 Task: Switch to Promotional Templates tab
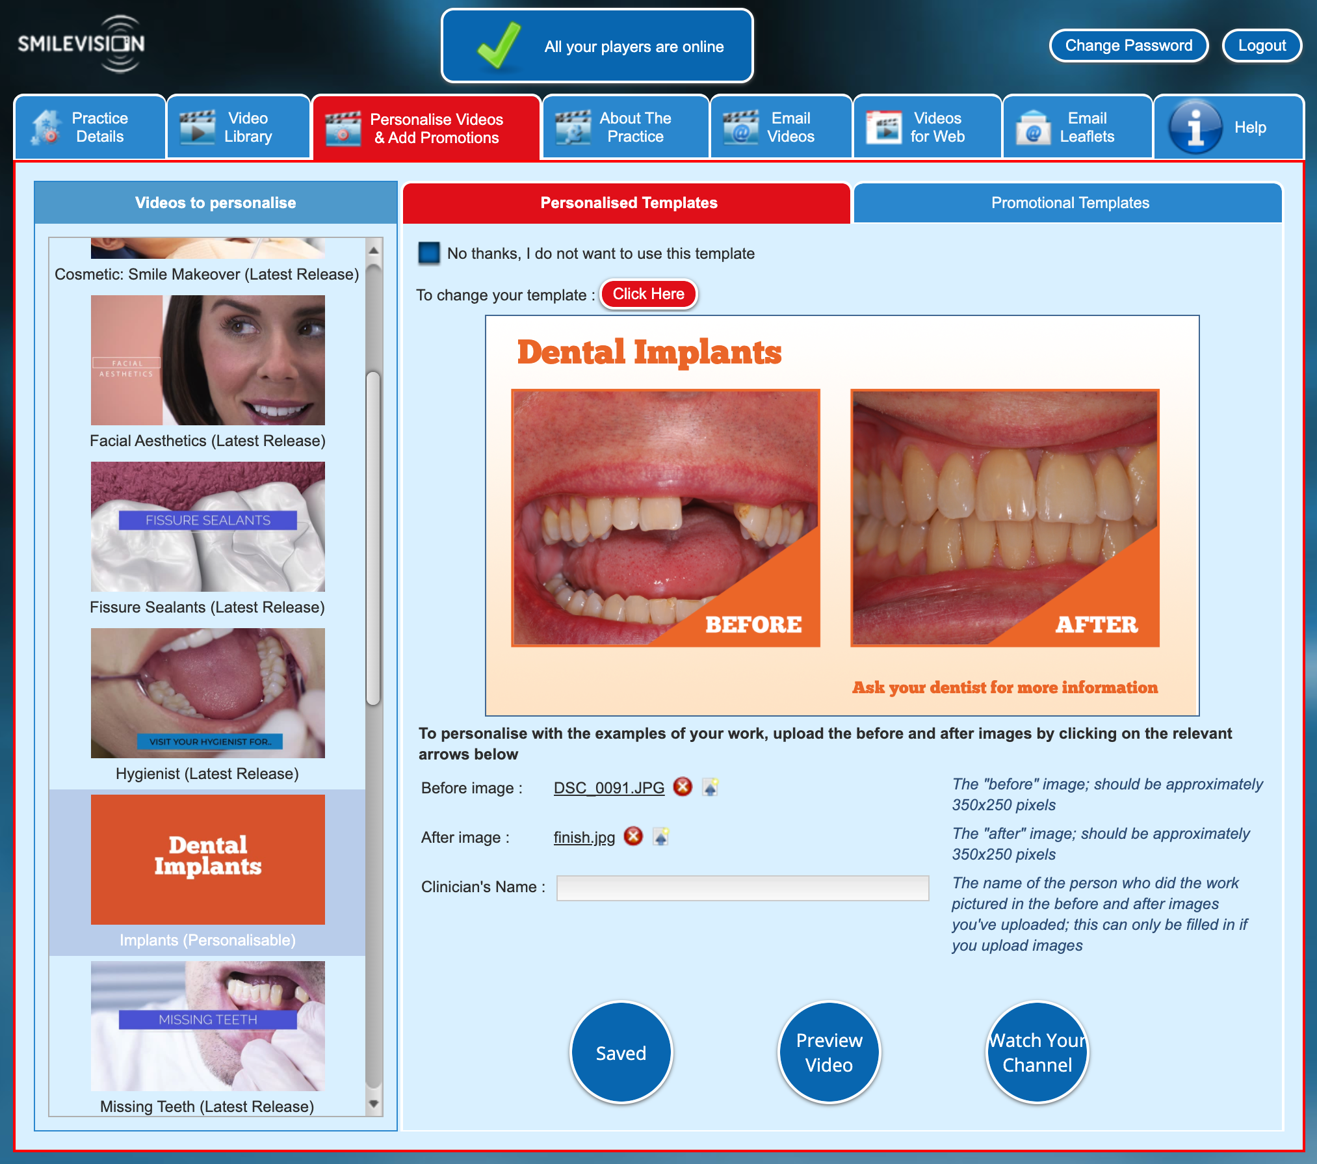click(x=1068, y=204)
